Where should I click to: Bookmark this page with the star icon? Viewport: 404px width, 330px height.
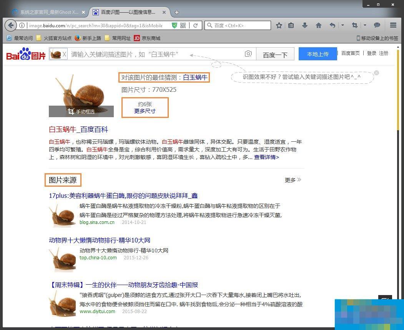click(279, 25)
